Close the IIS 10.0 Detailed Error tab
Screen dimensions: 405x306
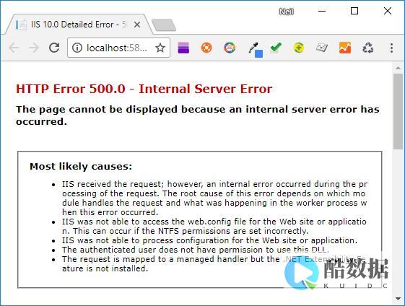point(137,25)
